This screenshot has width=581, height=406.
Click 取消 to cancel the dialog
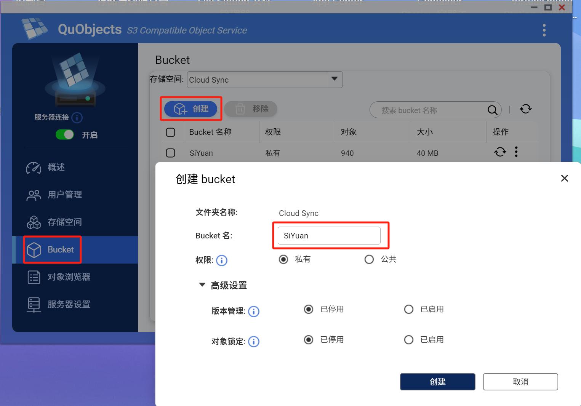[520, 382]
